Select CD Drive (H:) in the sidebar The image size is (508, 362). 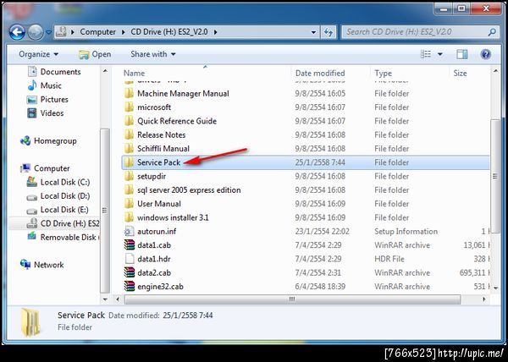[x=69, y=223]
